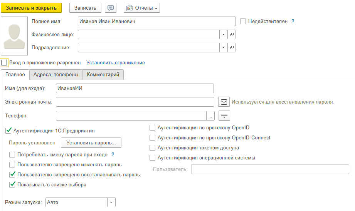The width and height of the screenshot is (355, 211).
Task: Expand the Подразделение dropdown arrow
Action: (224, 47)
